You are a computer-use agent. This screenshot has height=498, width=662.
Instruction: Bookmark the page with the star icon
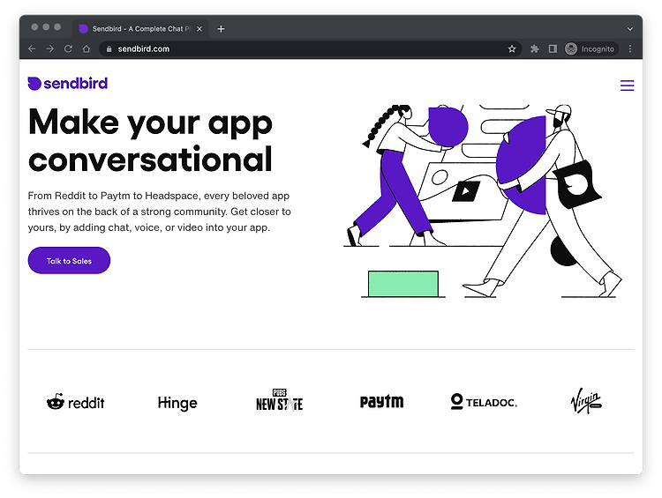pos(512,48)
